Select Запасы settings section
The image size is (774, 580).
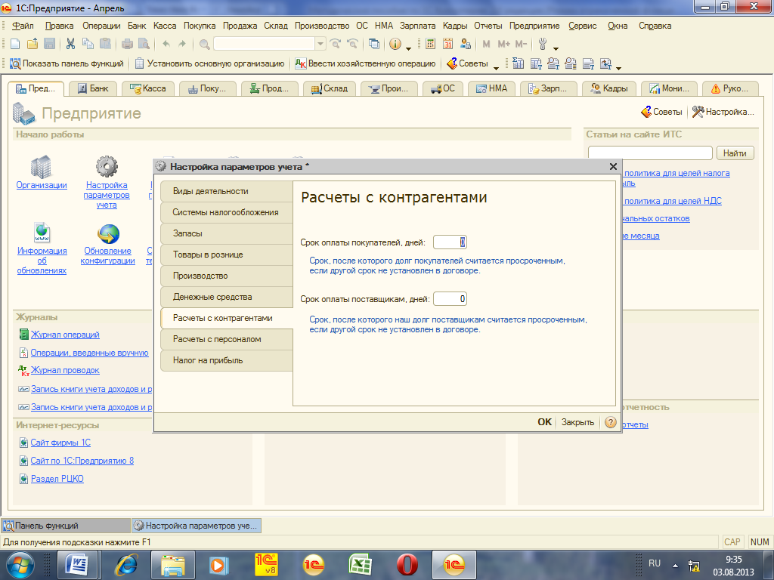(227, 234)
